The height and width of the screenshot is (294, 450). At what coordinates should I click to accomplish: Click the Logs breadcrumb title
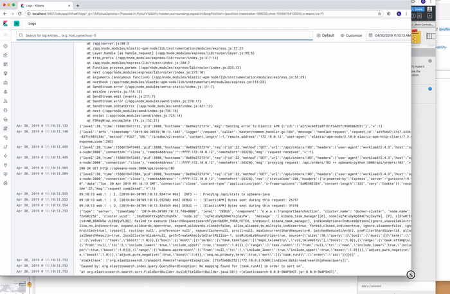tap(32, 24)
